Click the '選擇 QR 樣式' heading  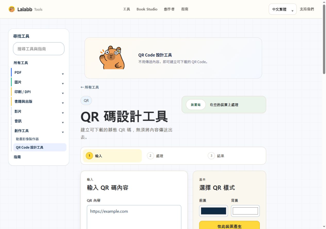217,188
